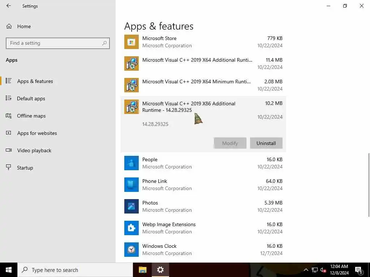Click the Visual C++ 2019 X86 Additional Runtime icon
Image resolution: width=370 pixels, height=277 pixels.
pos(132,107)
